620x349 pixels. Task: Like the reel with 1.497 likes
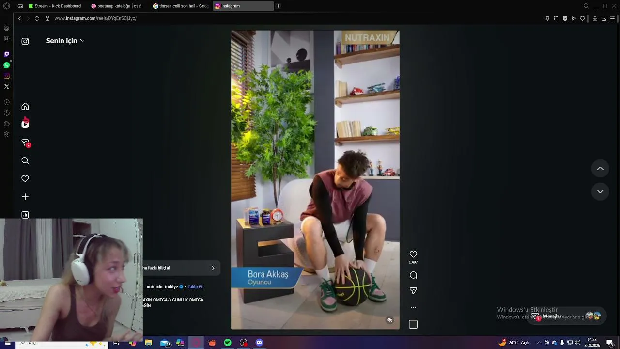coord(413,254)
